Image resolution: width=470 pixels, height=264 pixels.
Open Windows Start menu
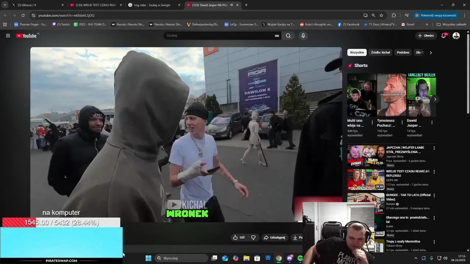pyautogui.click(x=148, y=258)
